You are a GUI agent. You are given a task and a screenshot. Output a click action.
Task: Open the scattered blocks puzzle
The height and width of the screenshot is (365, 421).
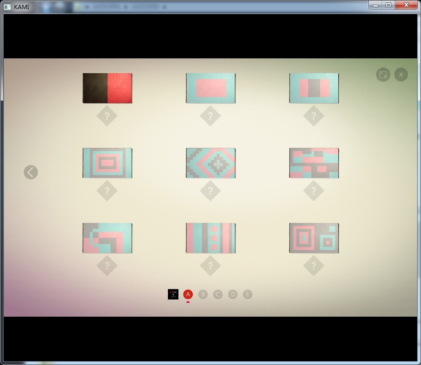click(314, 163)
